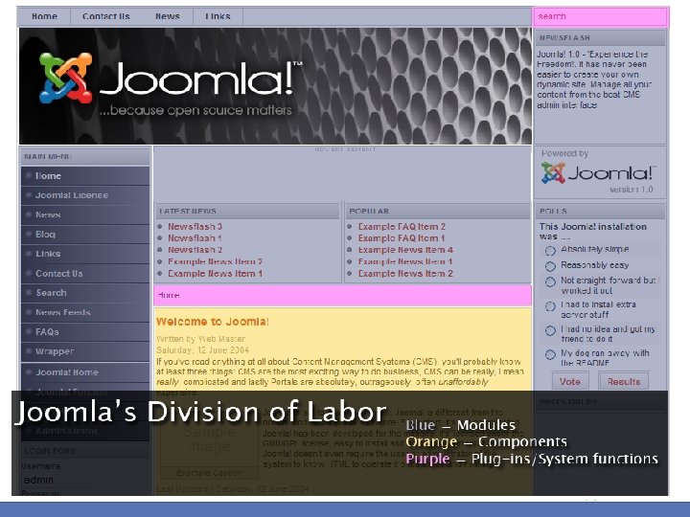Click the Newsflash module text
Viewport: 690px width, 517px height.
point(594,79)
